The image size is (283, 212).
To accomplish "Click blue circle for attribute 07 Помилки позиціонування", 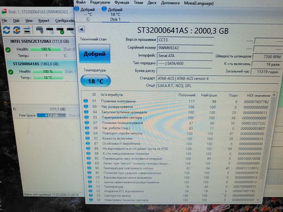I will pyautogui.click(x=87, y=123).
